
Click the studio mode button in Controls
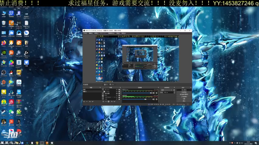[x=184, y=97]
